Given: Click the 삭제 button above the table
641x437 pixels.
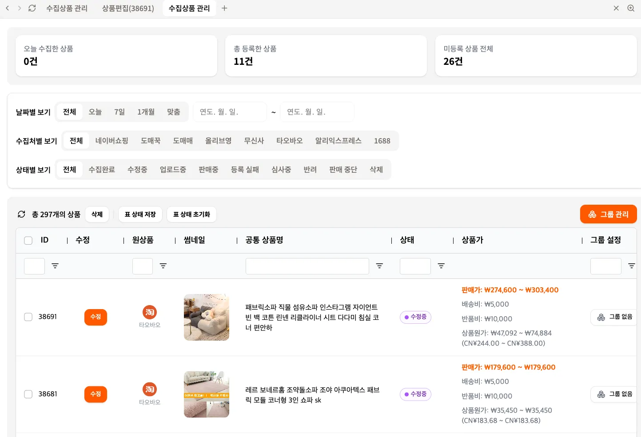Looking at the screenshot, I should point(97,215).
